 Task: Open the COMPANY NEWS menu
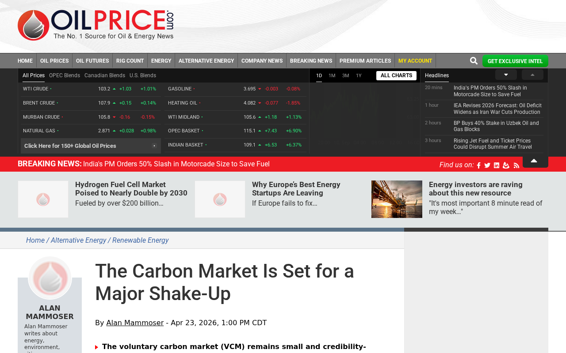point(262,61)
